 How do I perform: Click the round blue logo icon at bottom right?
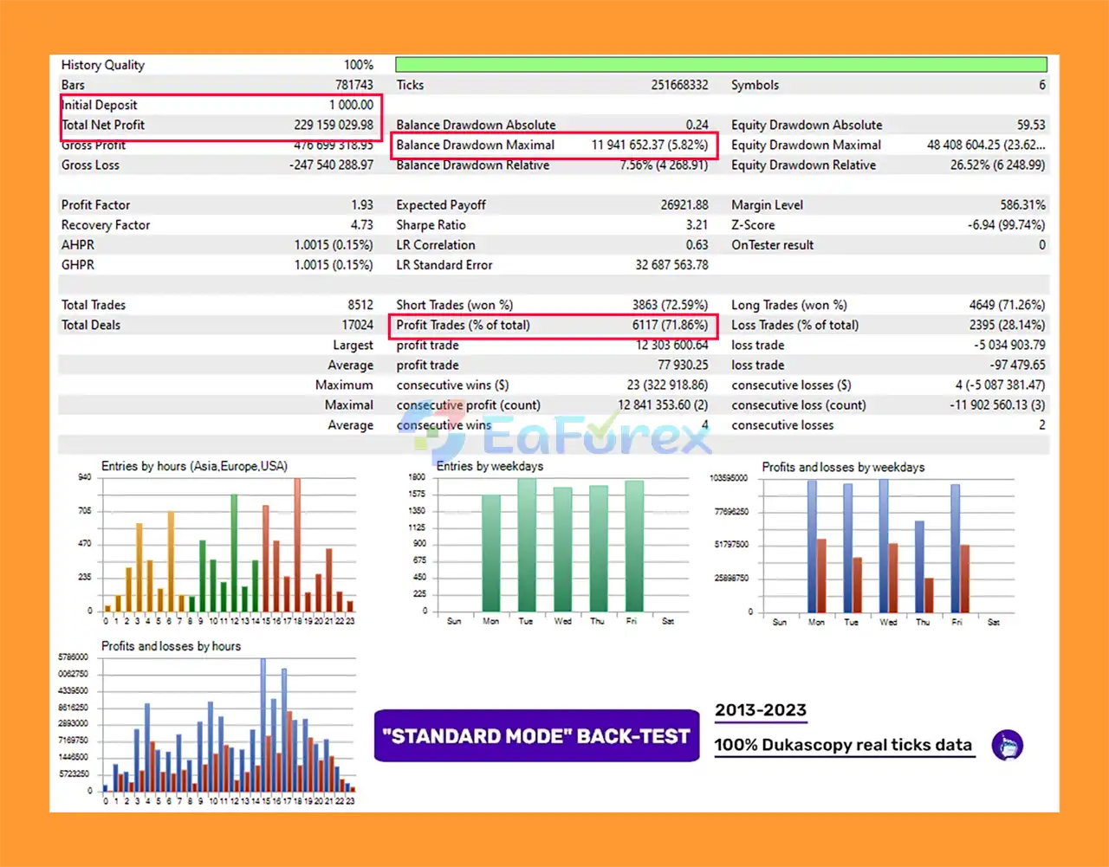(x=1007, y=745)
